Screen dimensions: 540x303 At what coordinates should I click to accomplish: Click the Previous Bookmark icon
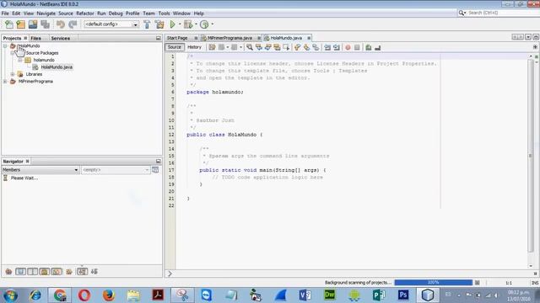point(297,47)
